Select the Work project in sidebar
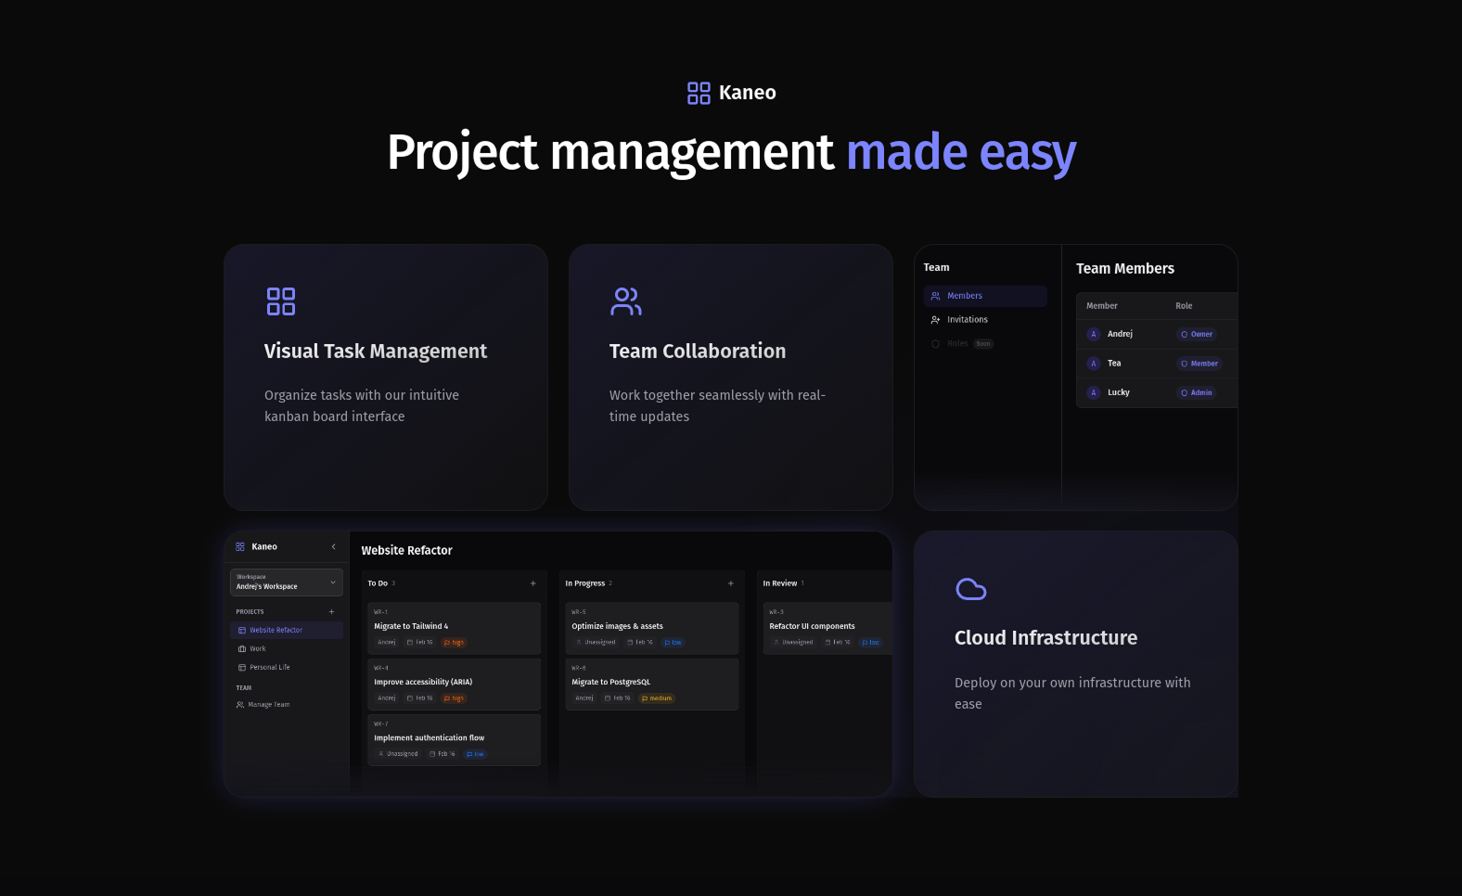Image resolution: width=1462 pixels, height=896 pixels. click(257, 648)
